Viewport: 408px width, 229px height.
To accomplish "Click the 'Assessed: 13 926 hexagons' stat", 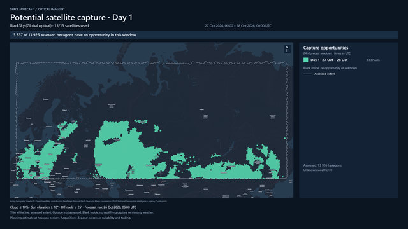I will click(x=323, y=165).
